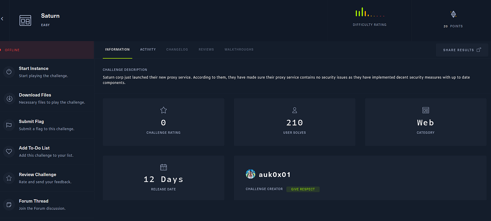Select the Saturn challenge badge icon

click(x=25, y=20)
